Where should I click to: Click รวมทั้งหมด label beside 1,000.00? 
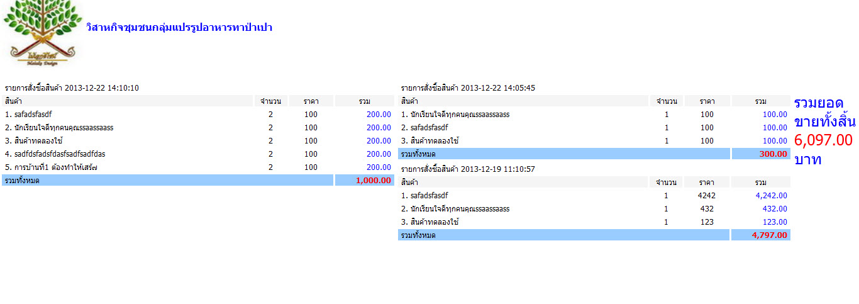coord(23,181)
